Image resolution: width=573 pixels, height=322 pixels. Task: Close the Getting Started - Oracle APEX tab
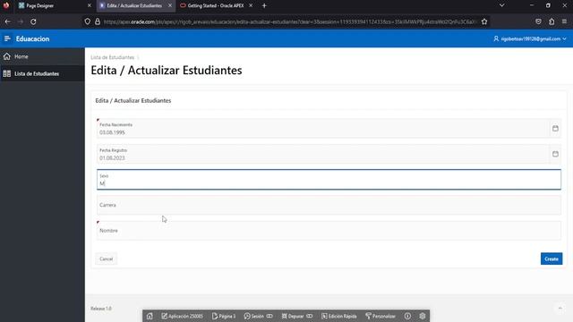tap(251, 6)
